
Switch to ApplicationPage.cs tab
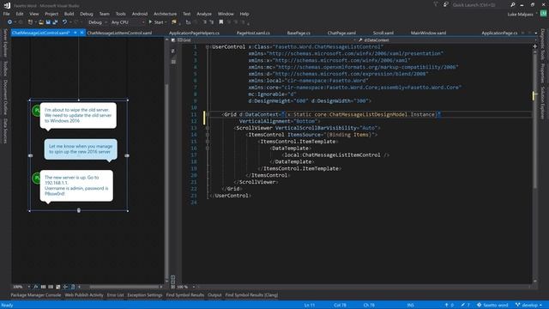tap(499, 33)
